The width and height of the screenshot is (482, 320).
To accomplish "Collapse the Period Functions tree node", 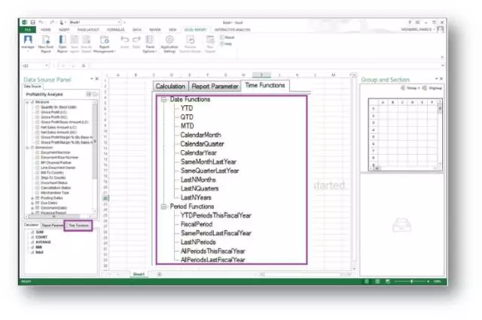I will coord(163,206).
